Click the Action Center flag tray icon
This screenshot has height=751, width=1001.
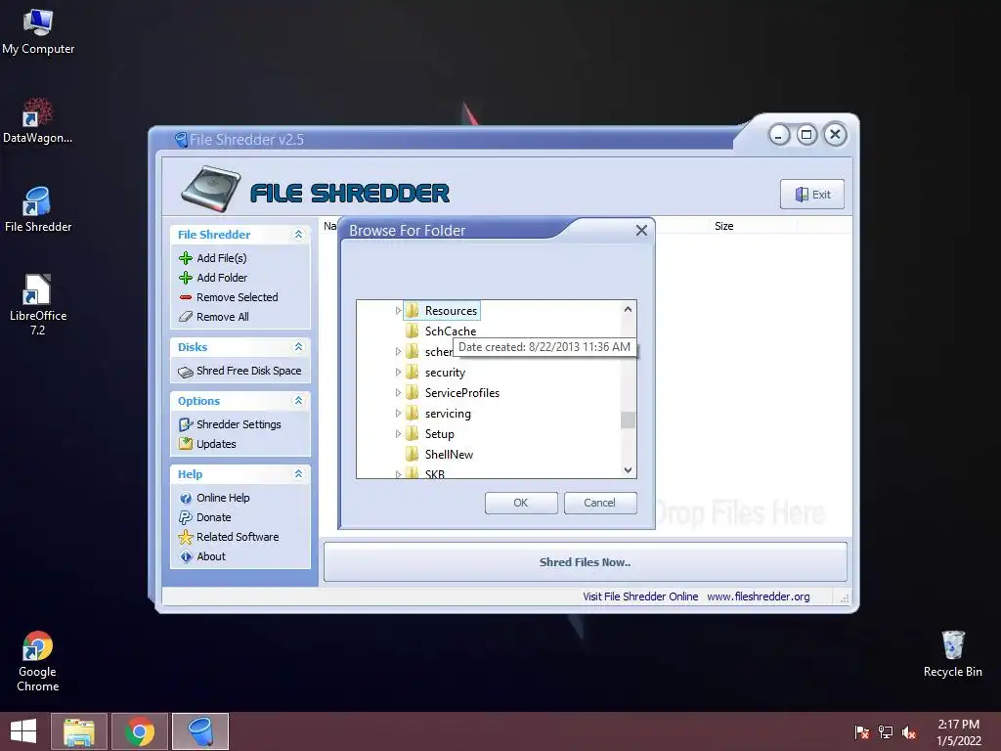coord(861,732)
